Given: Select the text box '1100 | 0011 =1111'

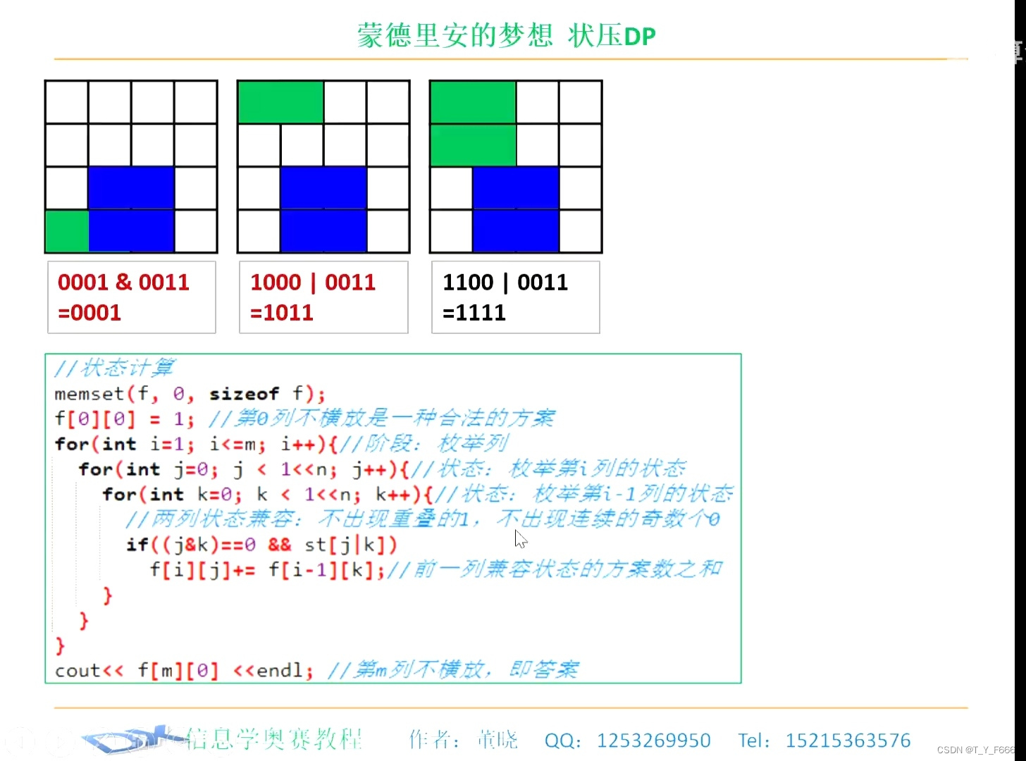Looking at the screenshot, I should point(516,297).
